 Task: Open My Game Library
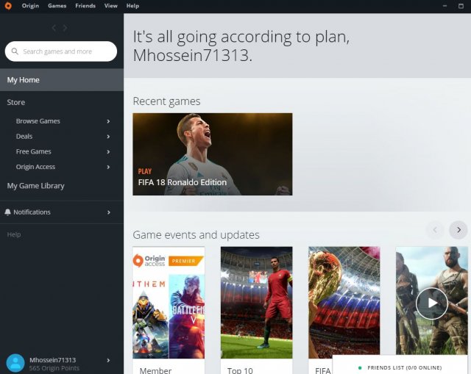click(x=36, y=186)
